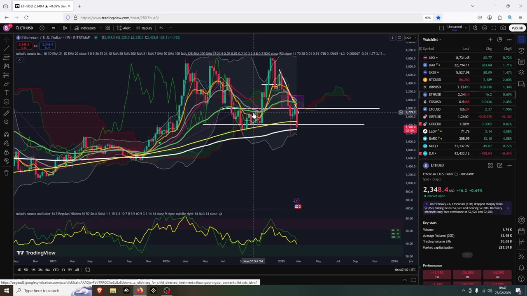This screenshot has height=296, width=527.
Task: Select the All time range
Action: pyautogui.click(x=77, y=270)
